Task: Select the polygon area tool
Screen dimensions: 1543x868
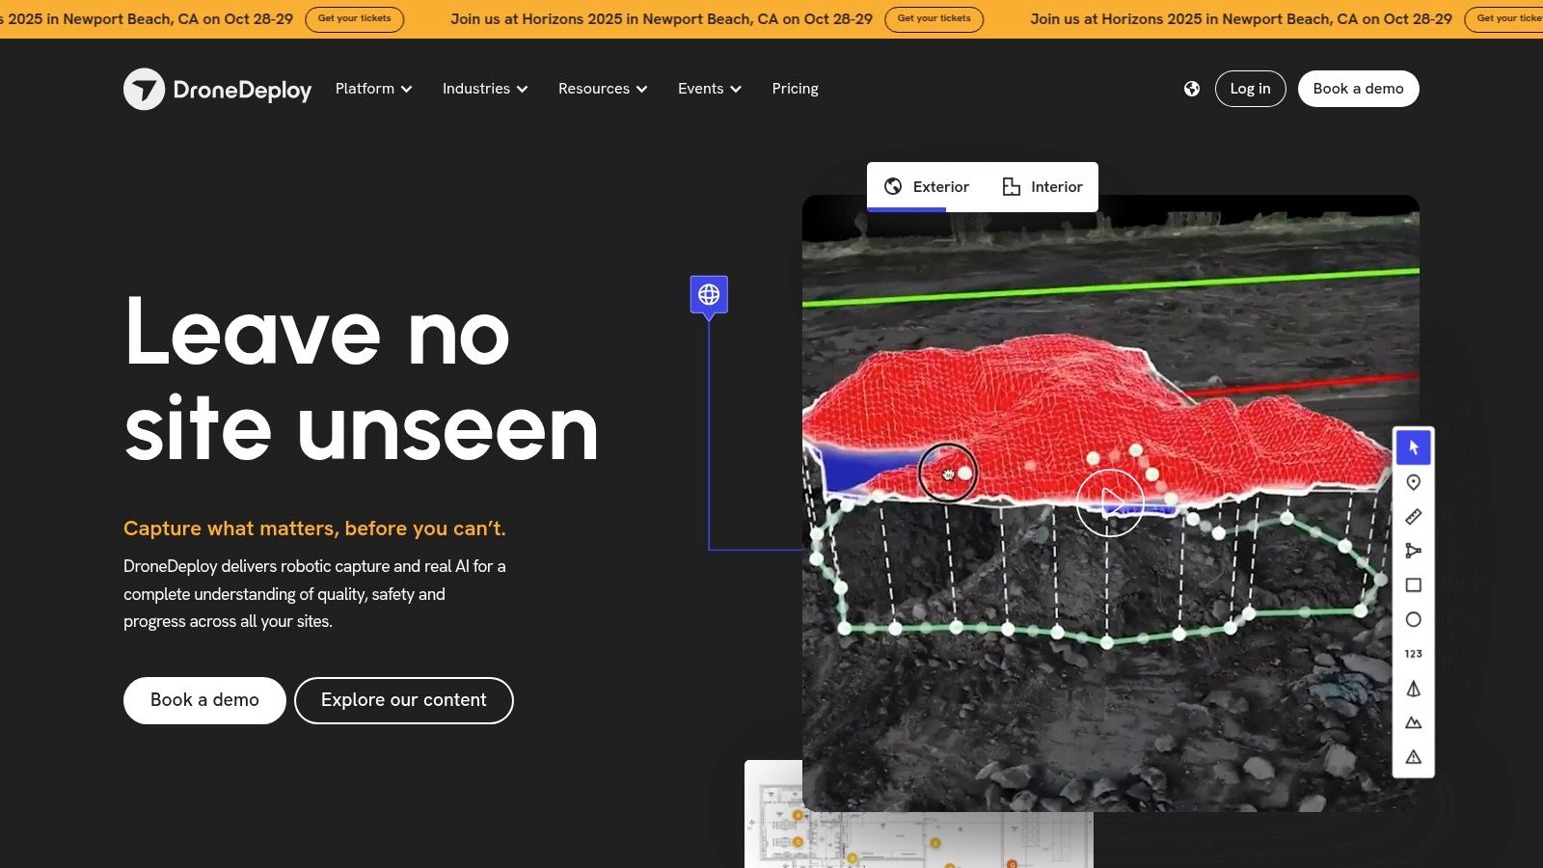Action: pyautogui.click(x=1414, y=551)
